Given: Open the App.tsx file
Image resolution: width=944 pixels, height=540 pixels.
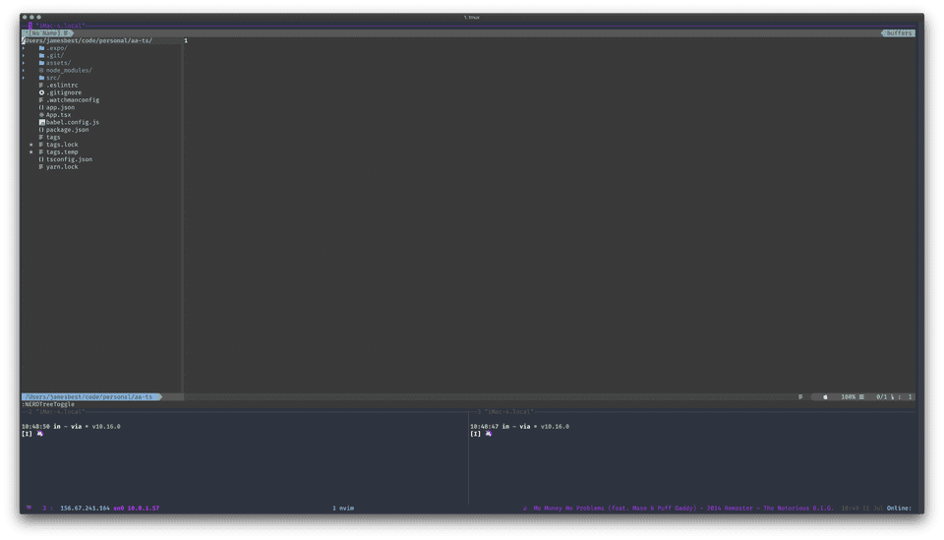Looking at the screenshot, I should 58,115.
